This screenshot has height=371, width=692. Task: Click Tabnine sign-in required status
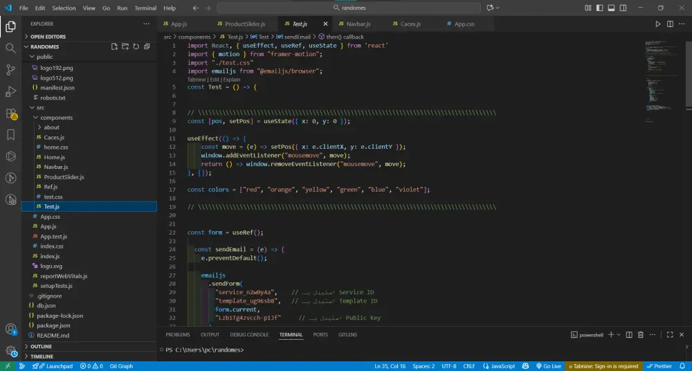point(603,366)
